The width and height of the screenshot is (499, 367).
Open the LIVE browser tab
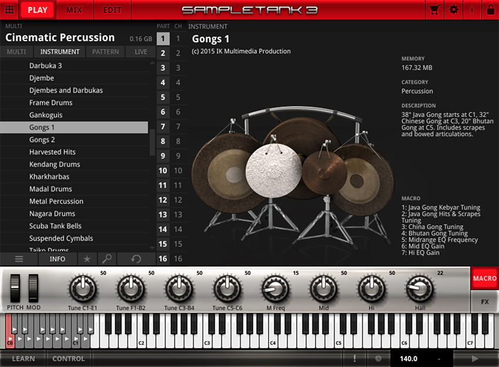(x=141, y=52)
